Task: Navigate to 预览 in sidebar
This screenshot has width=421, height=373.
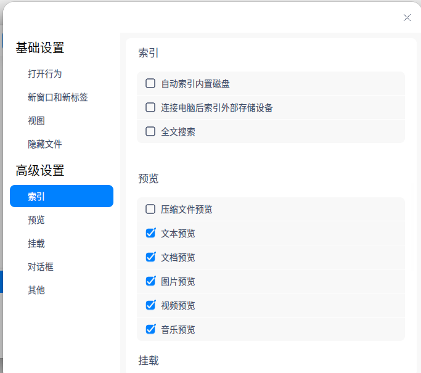Action: [x=36, y=220]
